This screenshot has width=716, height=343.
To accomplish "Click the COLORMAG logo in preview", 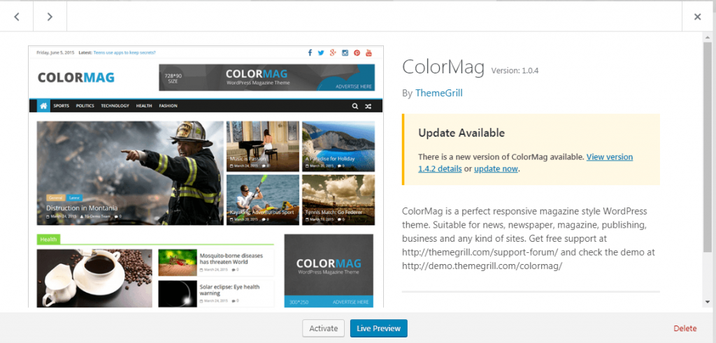I will [x=76, y=78].
